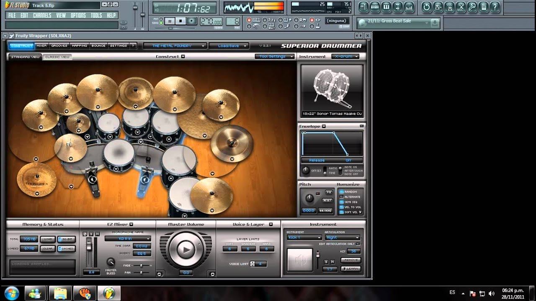Expand the Envelope panel menu arrow

[324, 126]
